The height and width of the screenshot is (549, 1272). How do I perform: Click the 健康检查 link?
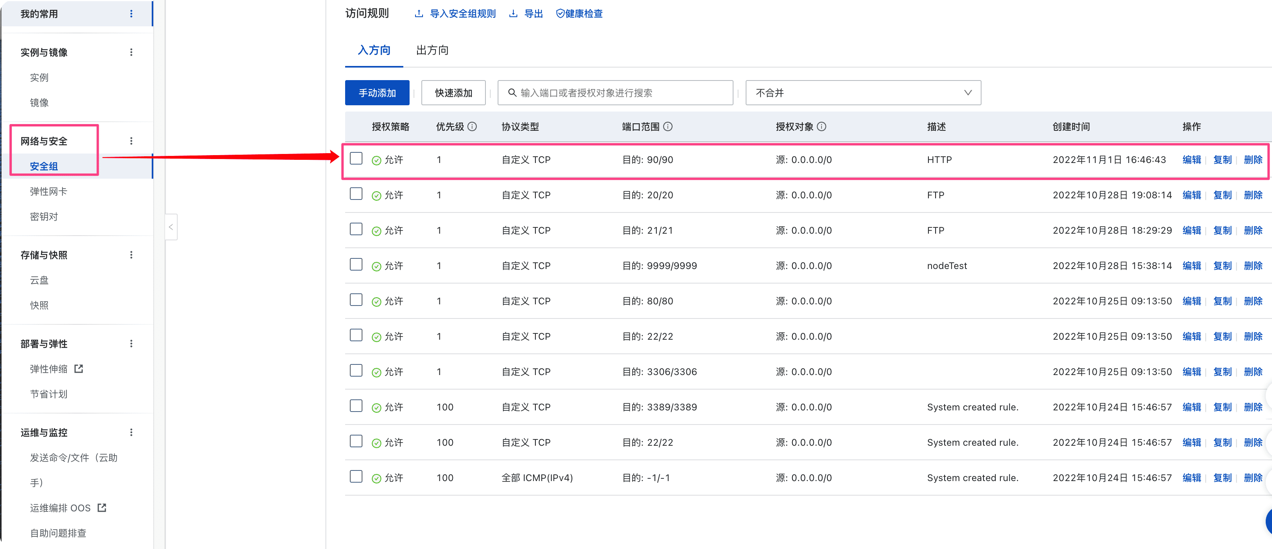coord(584,14)
